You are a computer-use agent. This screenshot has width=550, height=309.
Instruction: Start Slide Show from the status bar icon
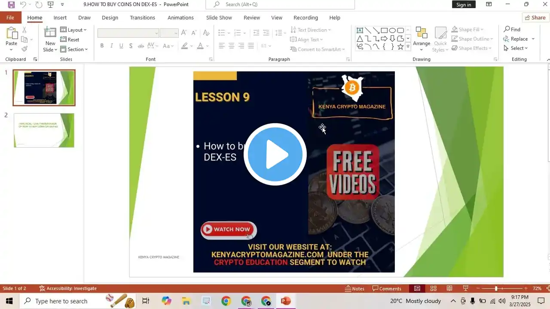click(465, 288)
